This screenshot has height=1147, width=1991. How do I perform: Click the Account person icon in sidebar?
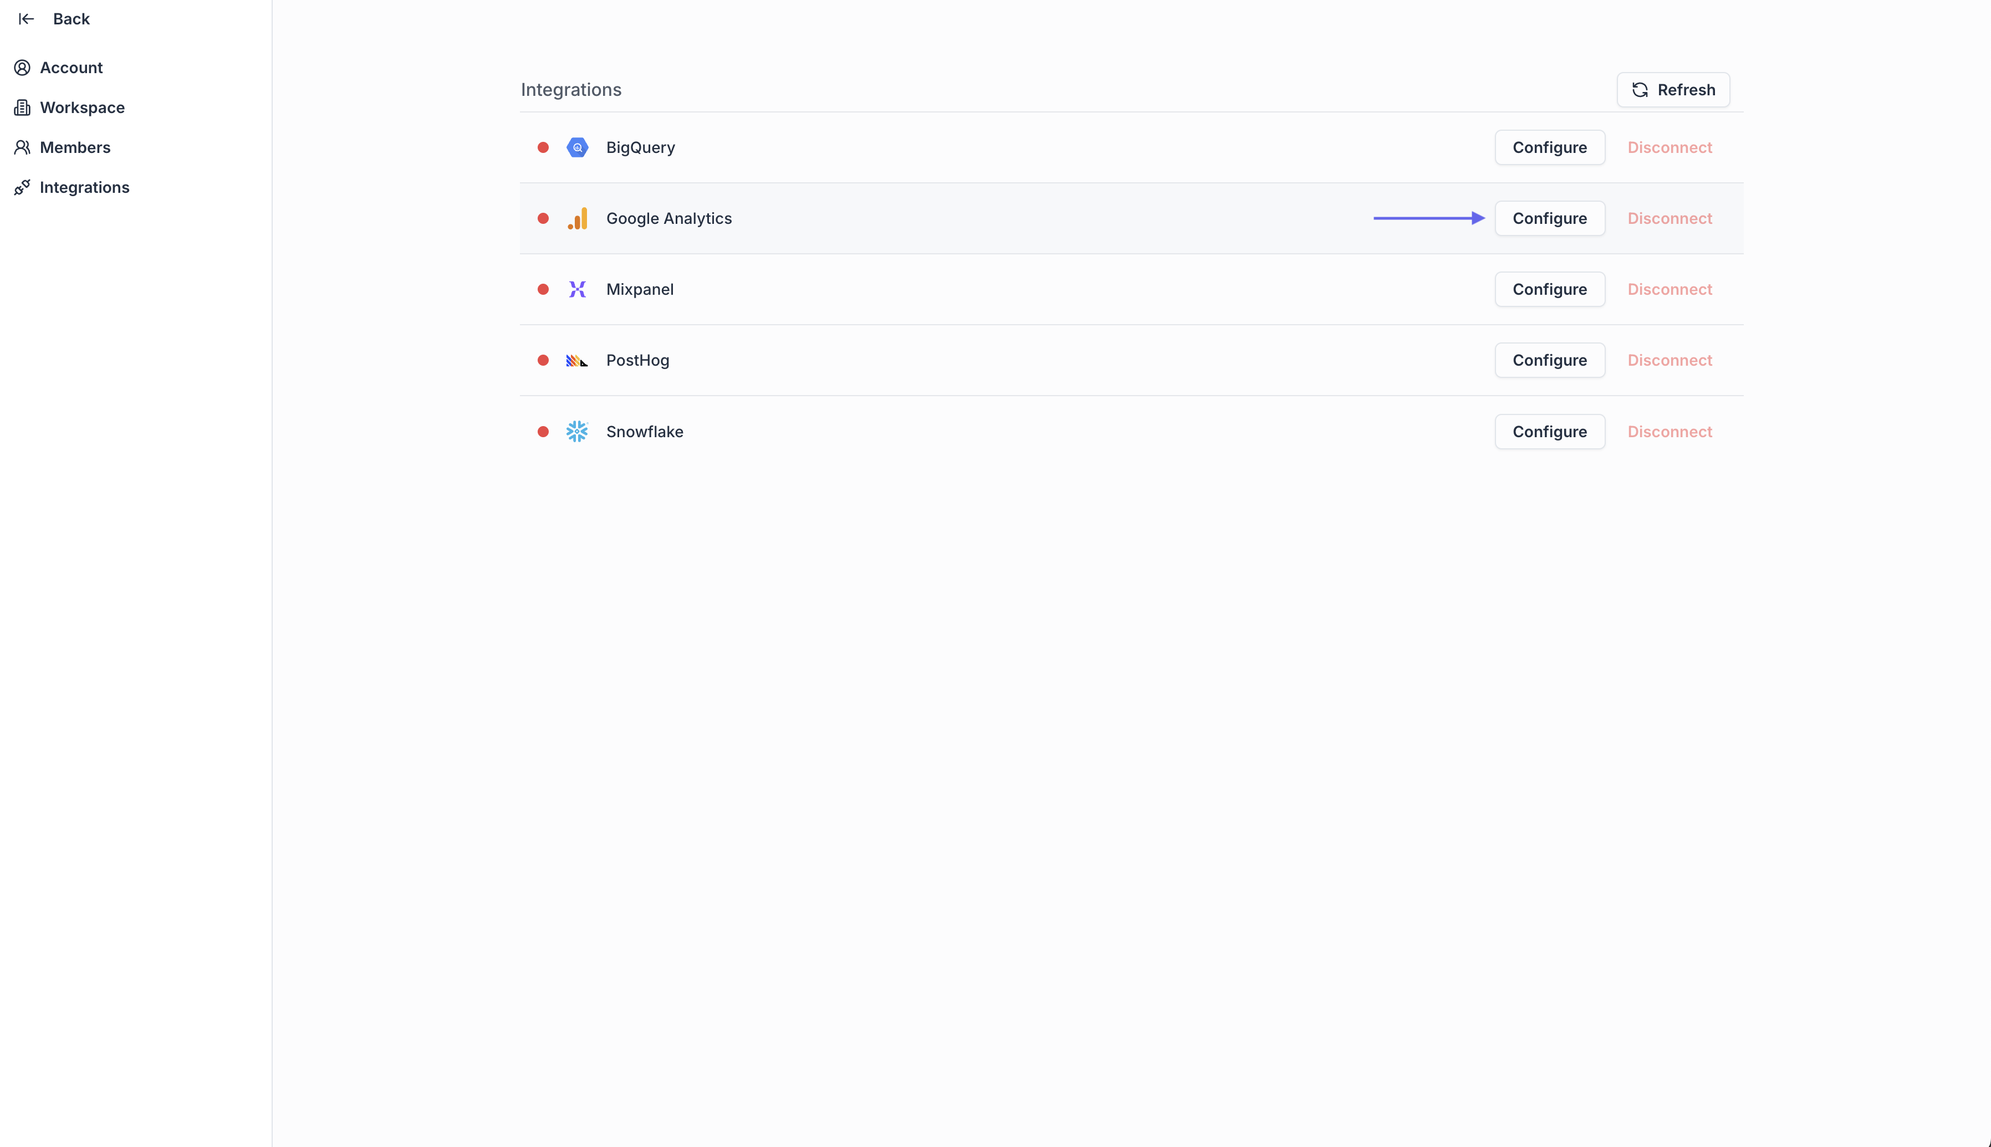tap(23, 68)
